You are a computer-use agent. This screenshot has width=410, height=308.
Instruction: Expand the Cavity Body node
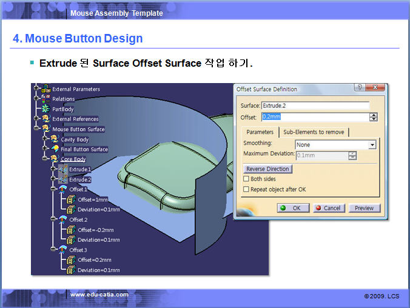[45, 139]
